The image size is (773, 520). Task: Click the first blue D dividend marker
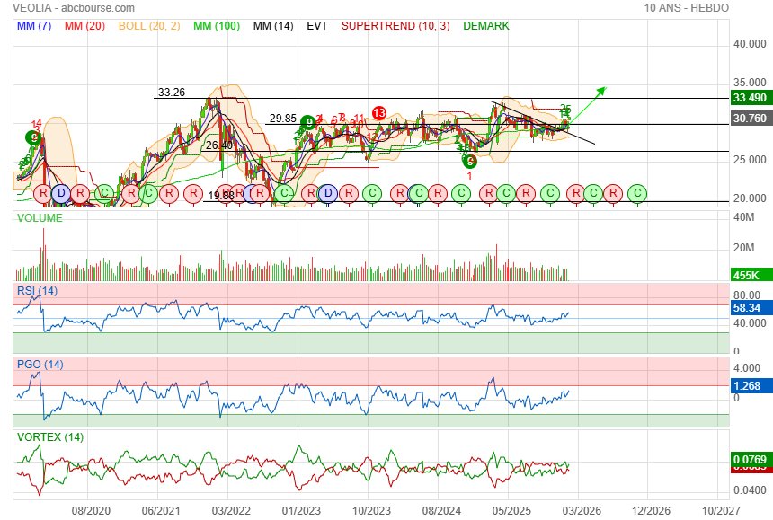click(x=60, y=192)
